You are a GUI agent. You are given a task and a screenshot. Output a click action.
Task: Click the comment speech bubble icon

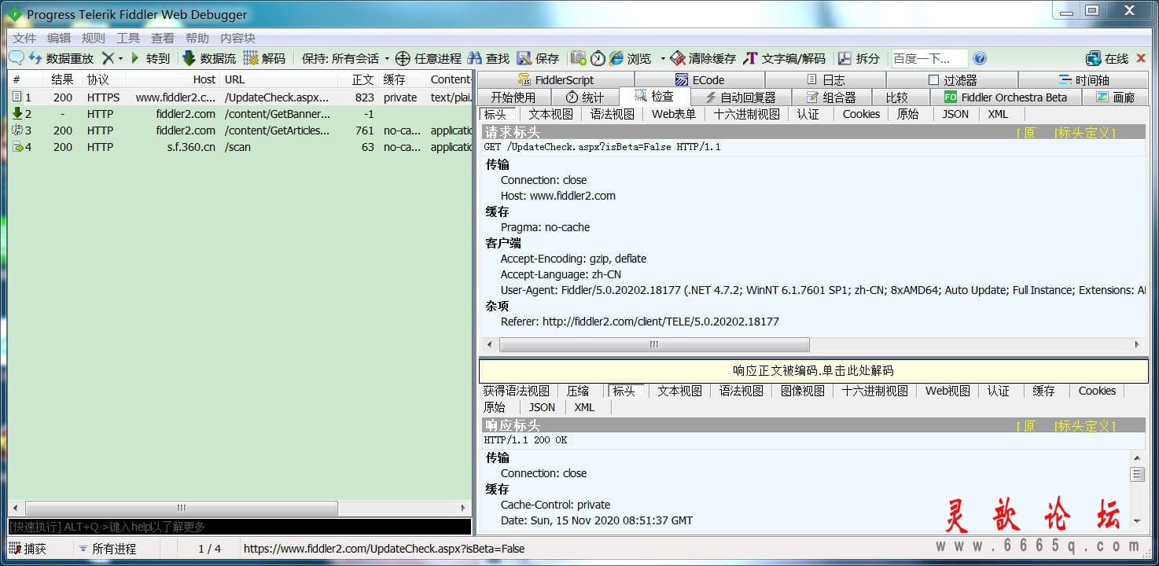coord(17,58)
